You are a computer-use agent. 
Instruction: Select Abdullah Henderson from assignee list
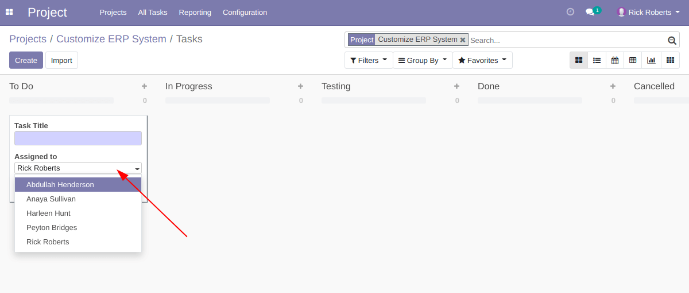(60, 185)
